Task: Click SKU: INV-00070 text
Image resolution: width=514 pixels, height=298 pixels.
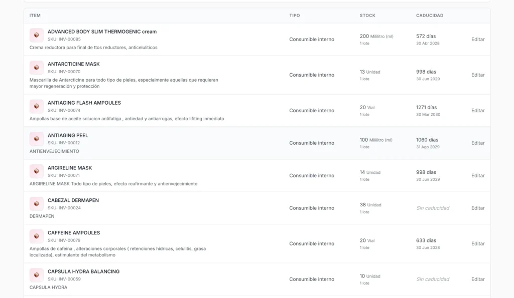Action: coord(64,72)
